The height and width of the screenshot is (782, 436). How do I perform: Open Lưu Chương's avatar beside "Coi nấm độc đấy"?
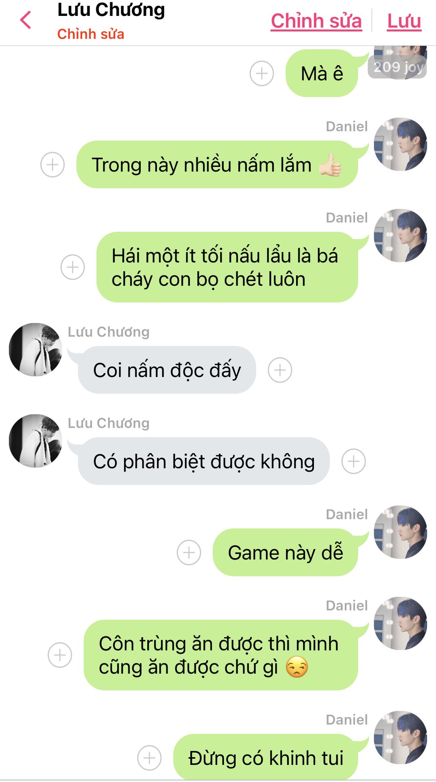point(35,349)
